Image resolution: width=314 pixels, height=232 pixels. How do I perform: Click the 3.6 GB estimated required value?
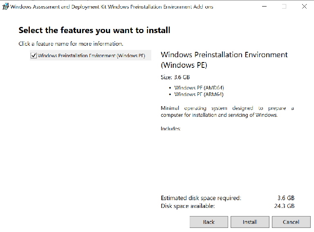pos(286,198)
